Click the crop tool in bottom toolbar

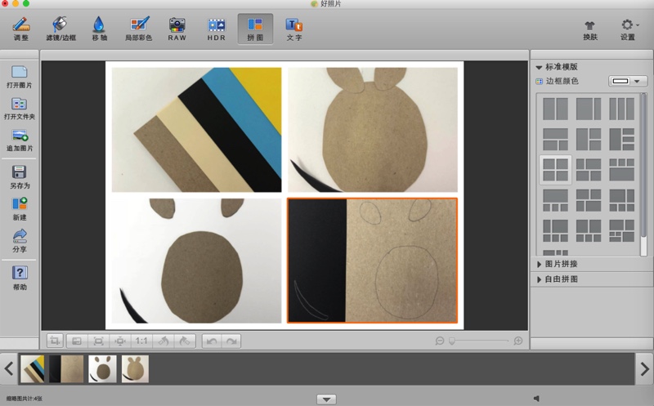(55, 341)
